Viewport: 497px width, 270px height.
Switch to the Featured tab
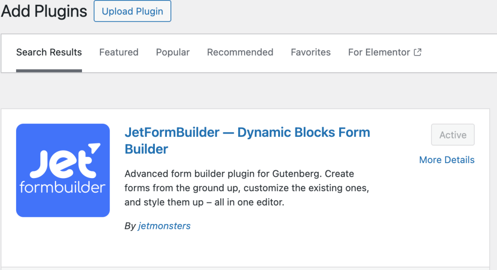coord(119,52)
